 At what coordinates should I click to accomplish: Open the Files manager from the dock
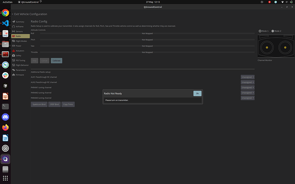pyautogui.click(x=5, y=44)
